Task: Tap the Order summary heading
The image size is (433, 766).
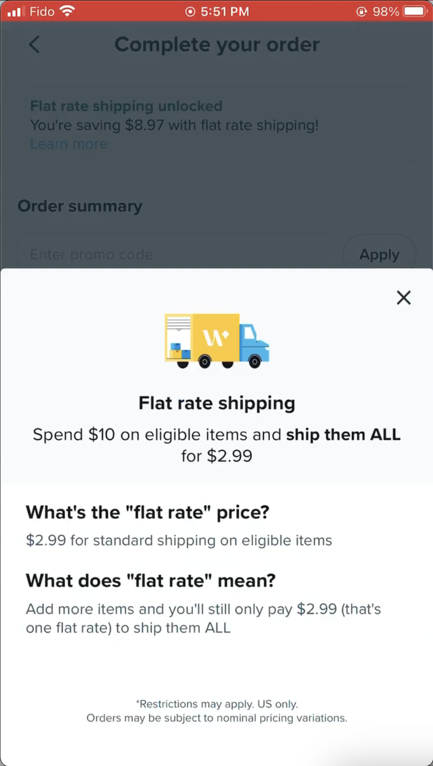Action: pyautogui.click(x=80, y=206)
